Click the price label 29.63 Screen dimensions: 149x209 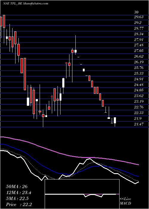[139, 17]
